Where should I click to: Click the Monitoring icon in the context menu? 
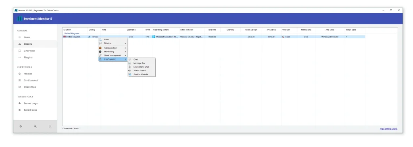(x=100, y=52)
